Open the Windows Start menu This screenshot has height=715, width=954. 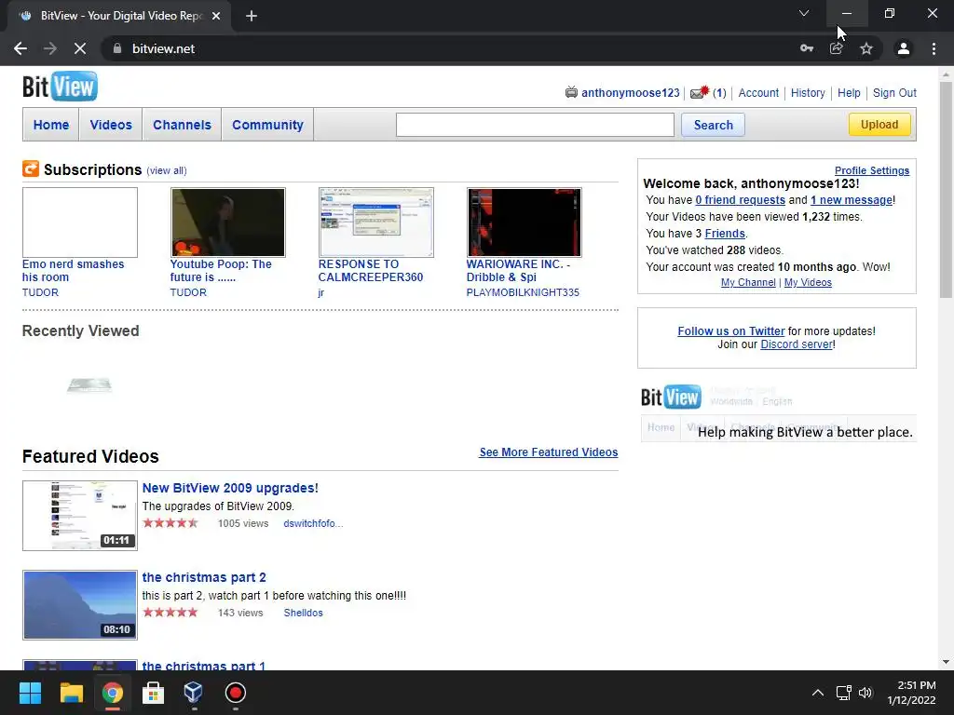click(30, 693)
